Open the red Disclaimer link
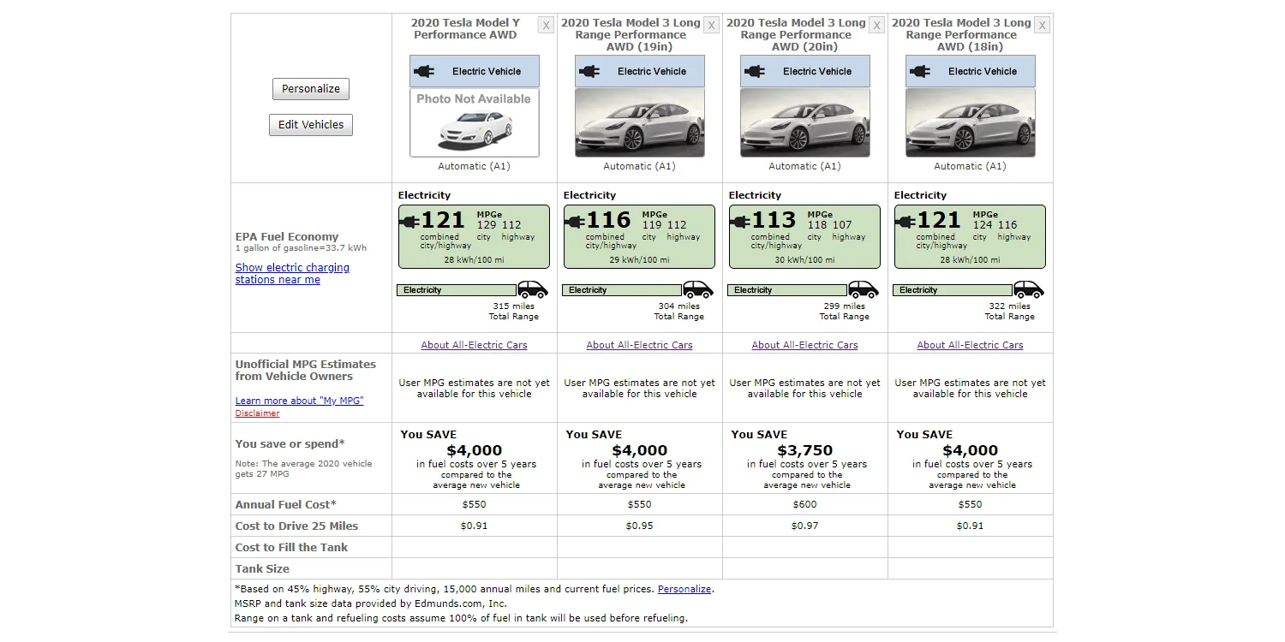 [257, 413]
